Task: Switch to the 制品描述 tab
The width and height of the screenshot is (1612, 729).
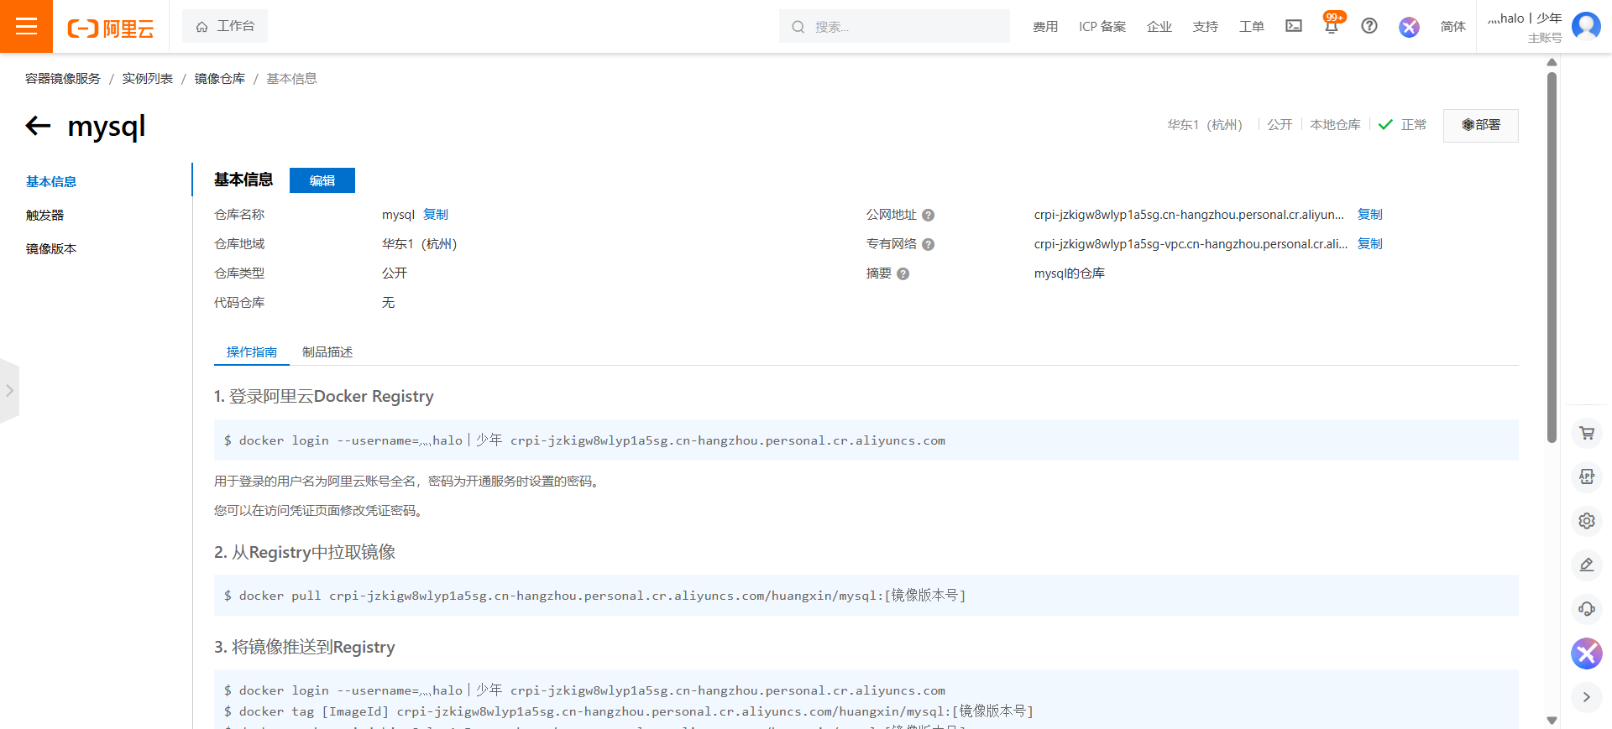Action: click(x=327, y=352)
